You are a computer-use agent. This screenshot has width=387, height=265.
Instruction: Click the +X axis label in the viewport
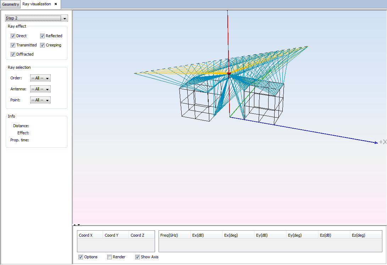[x=382, y=142]
